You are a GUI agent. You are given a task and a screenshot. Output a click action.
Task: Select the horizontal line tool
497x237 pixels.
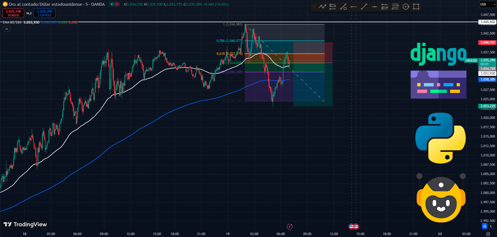coord(374,7)
